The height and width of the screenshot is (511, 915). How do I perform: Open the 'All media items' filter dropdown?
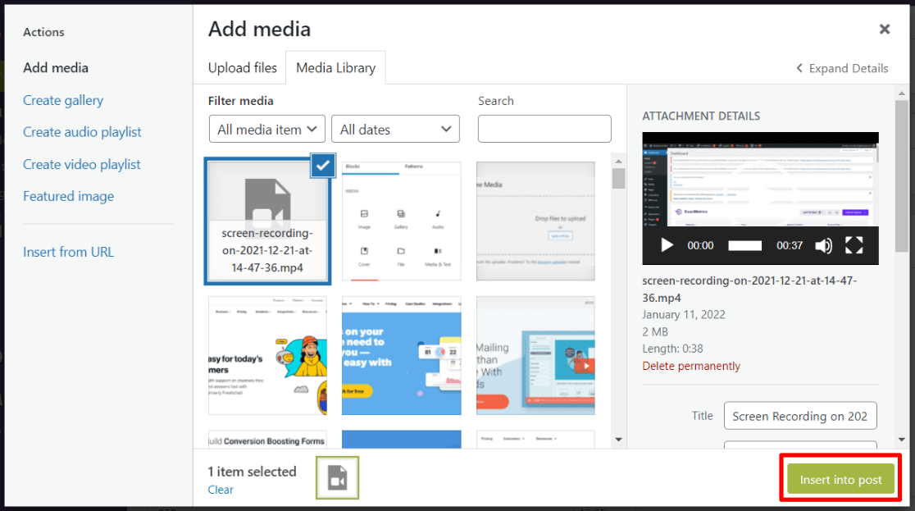[x=266, y=129]
